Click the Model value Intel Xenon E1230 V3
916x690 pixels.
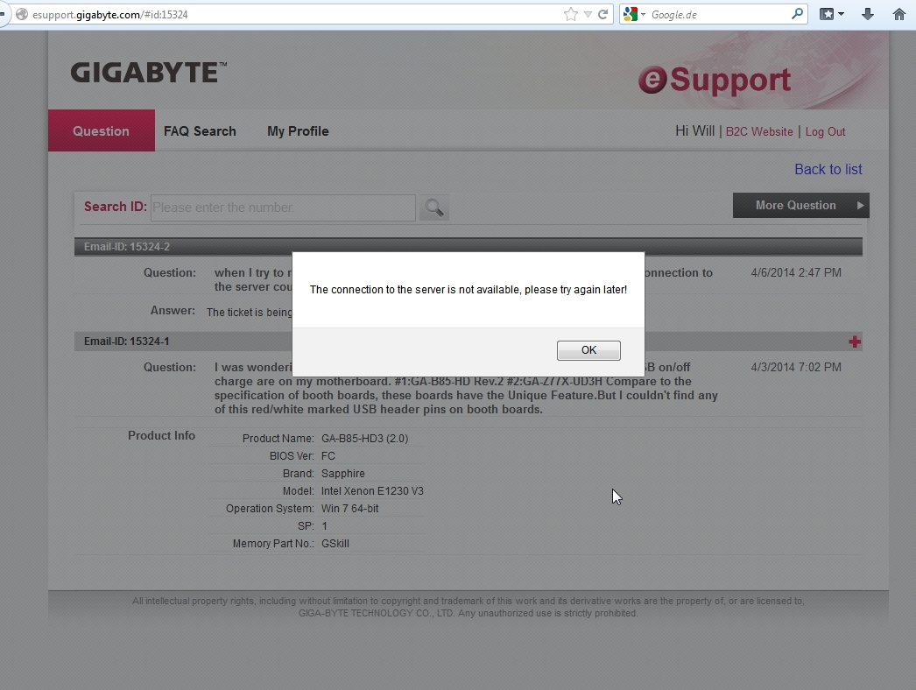pyautogui.click(x=372, y=491)
